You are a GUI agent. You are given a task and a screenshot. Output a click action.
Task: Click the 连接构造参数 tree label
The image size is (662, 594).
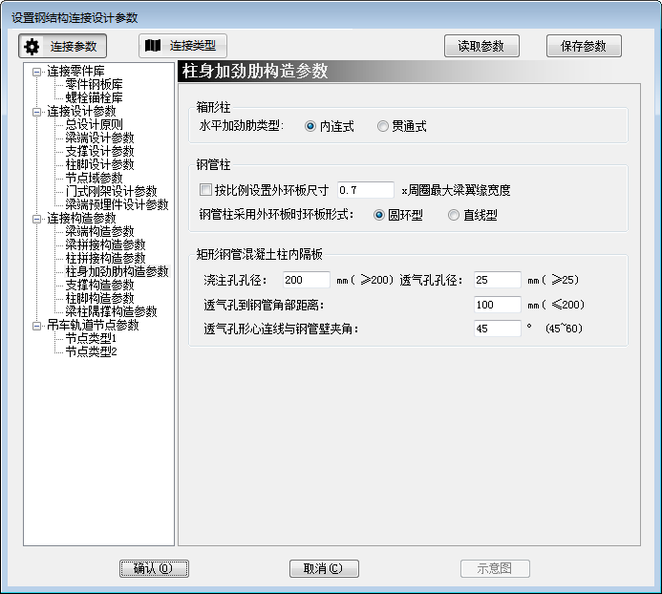tap(81, 219)
